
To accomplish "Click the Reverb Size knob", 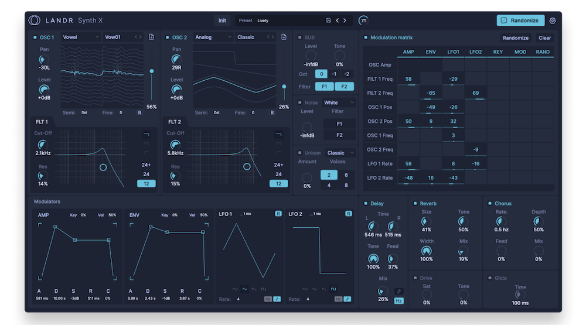I will click(426, 221).
